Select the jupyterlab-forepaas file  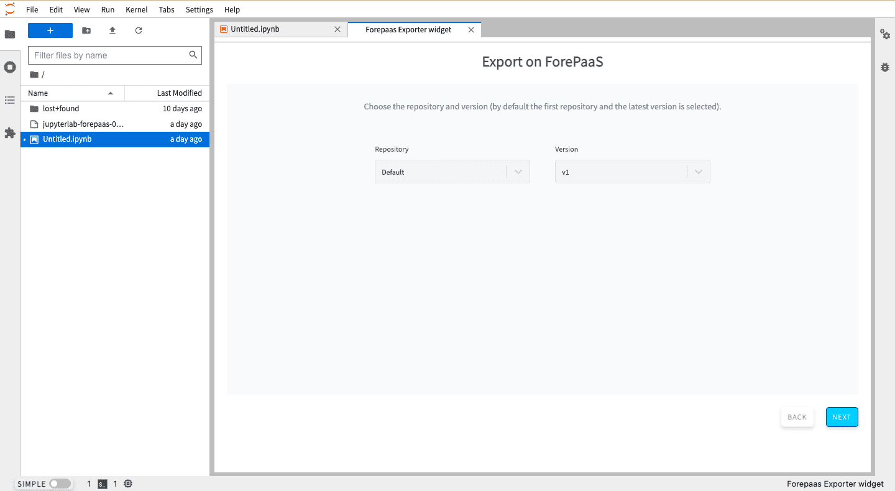tap(115, 124)
